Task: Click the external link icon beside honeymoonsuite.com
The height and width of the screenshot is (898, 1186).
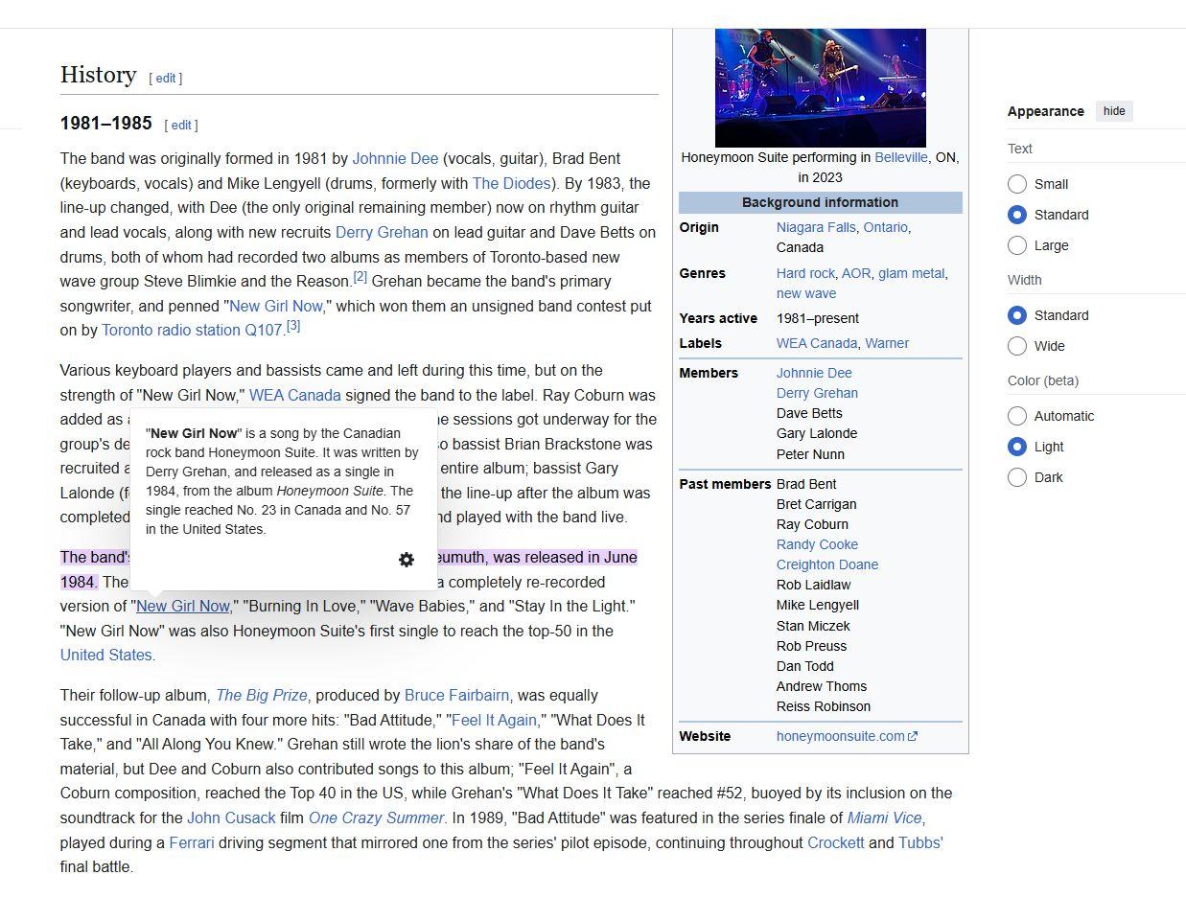Action: click(x=913, y=737)
